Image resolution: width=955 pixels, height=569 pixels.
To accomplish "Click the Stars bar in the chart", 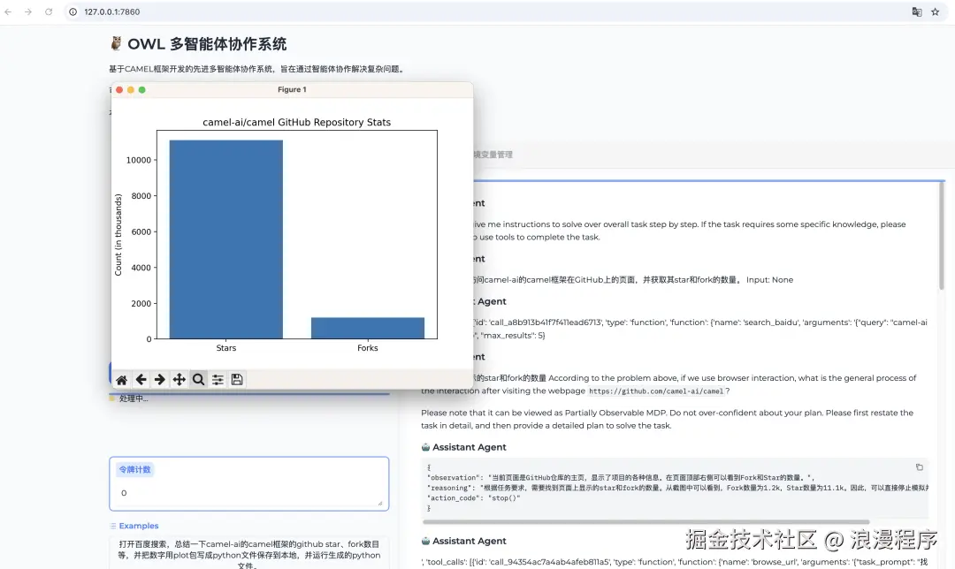I will click(x=226, y=239).
